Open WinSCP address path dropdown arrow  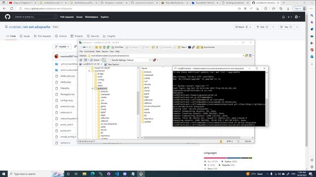tap(243, 56)
